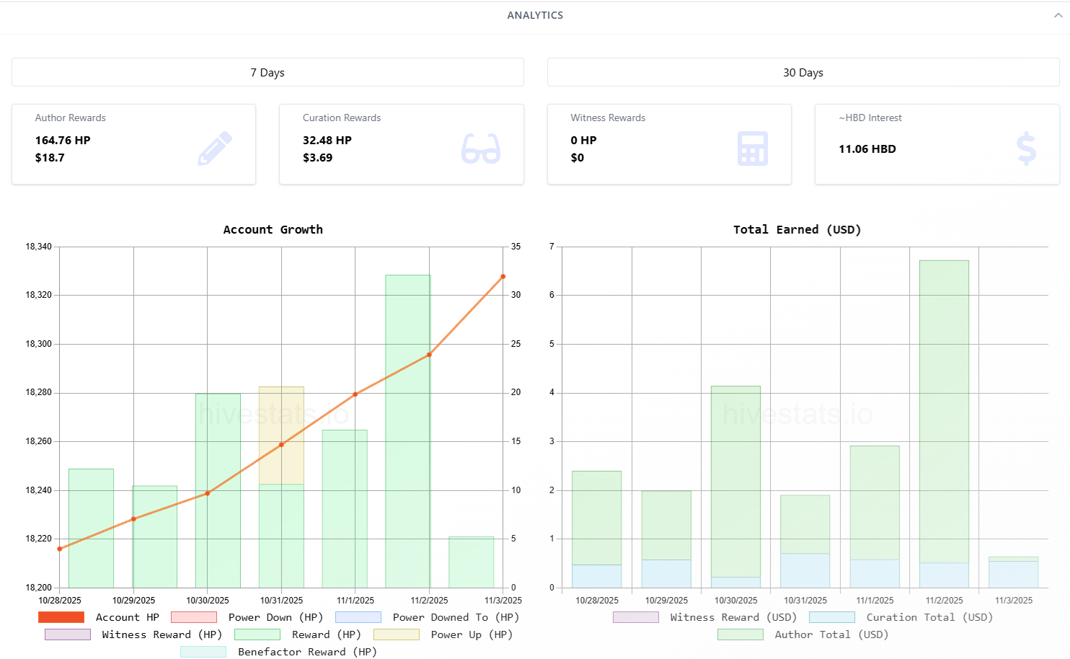Click the 11/2/2025 bar in Total Earned
Image resolution: width=1070 pixels, height=659 pixels.
[944, 411]
